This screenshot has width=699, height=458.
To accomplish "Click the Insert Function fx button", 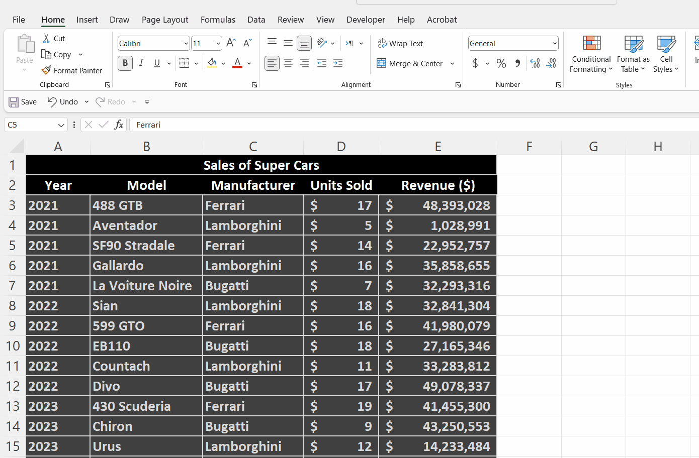I will [x=119, y=124].
